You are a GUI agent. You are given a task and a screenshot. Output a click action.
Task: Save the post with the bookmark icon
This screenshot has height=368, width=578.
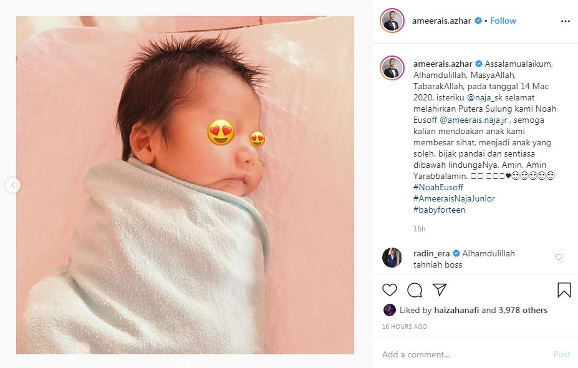(x=564, y=290)
